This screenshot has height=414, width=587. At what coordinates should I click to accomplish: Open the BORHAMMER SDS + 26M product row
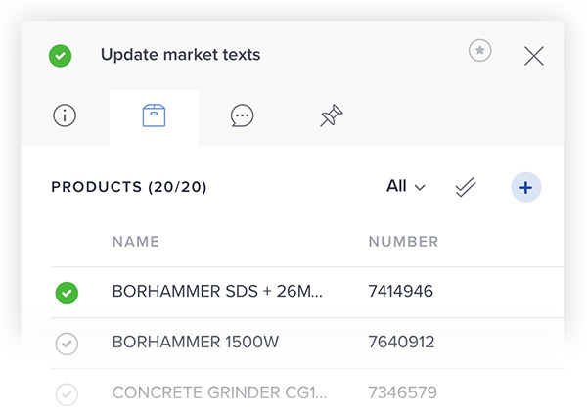point(217,292)
